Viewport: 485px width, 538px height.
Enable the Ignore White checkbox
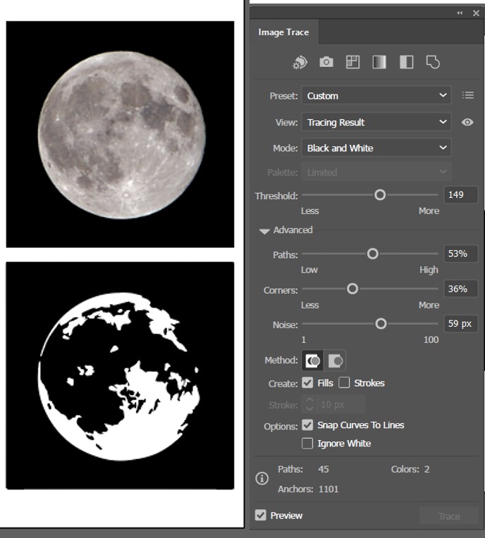click(307, 444)
